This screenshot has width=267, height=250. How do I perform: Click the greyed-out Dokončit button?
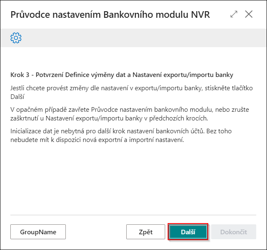click(x=233, y=232)
